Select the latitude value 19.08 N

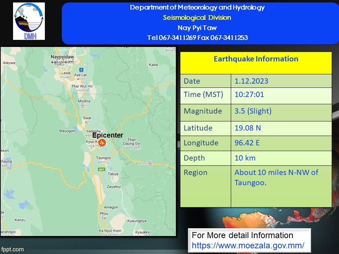[x=248, y=128]
